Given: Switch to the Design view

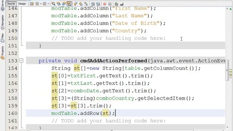Looking at the screenshot, I should [x=22, y=4].
